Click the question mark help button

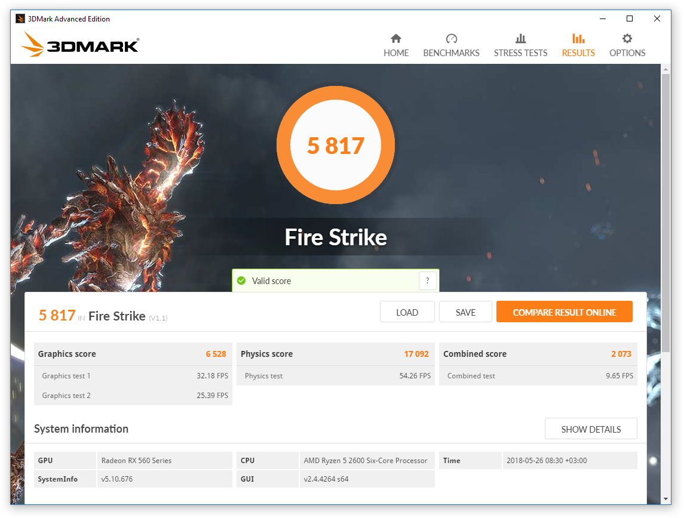pos(428,280)
